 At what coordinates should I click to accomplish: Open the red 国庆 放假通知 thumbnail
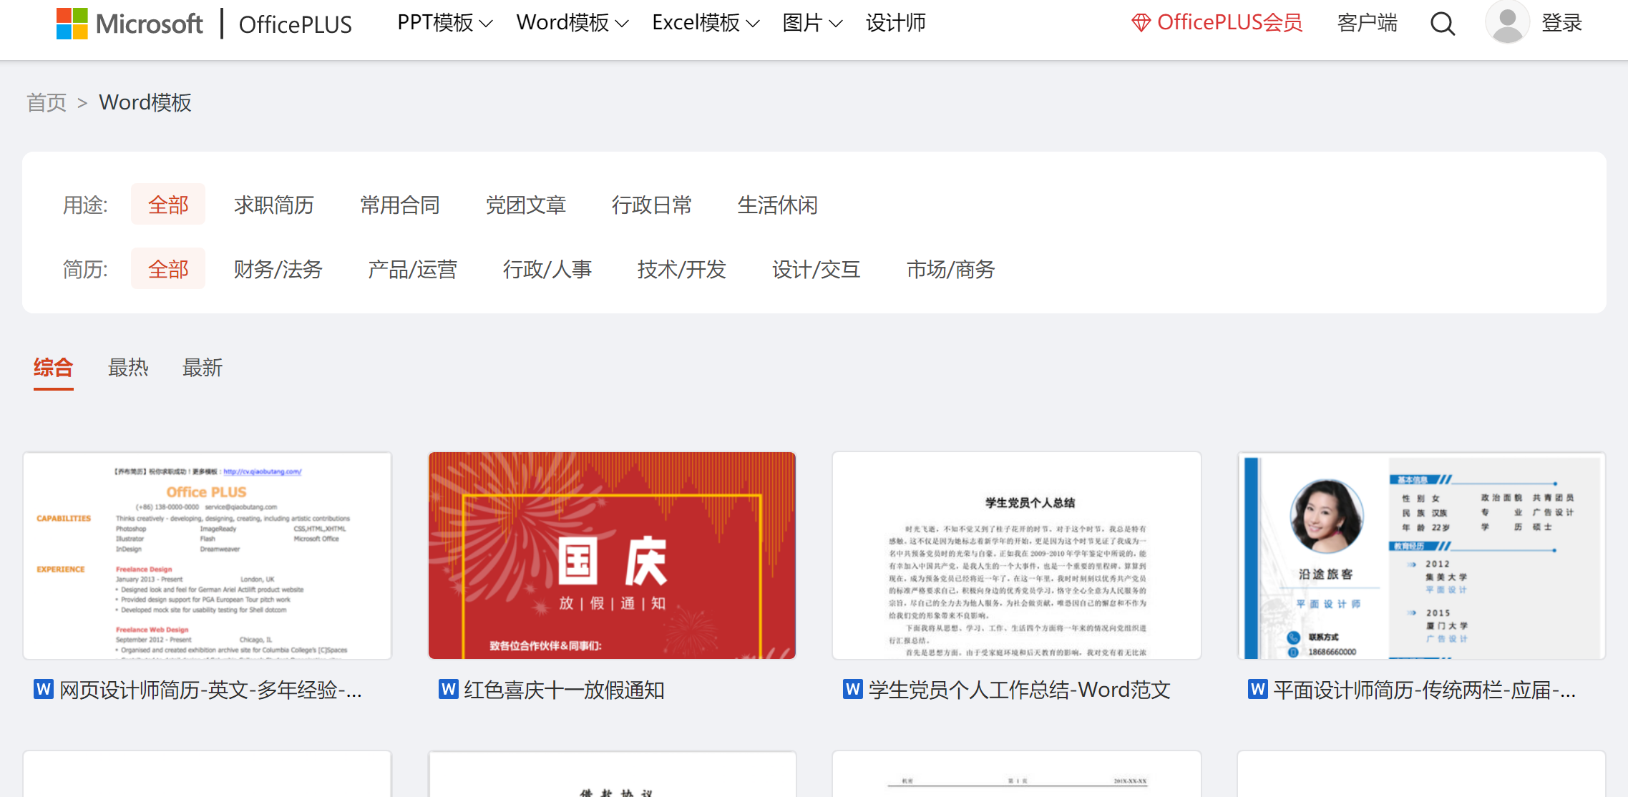click(x=612, y=555)
